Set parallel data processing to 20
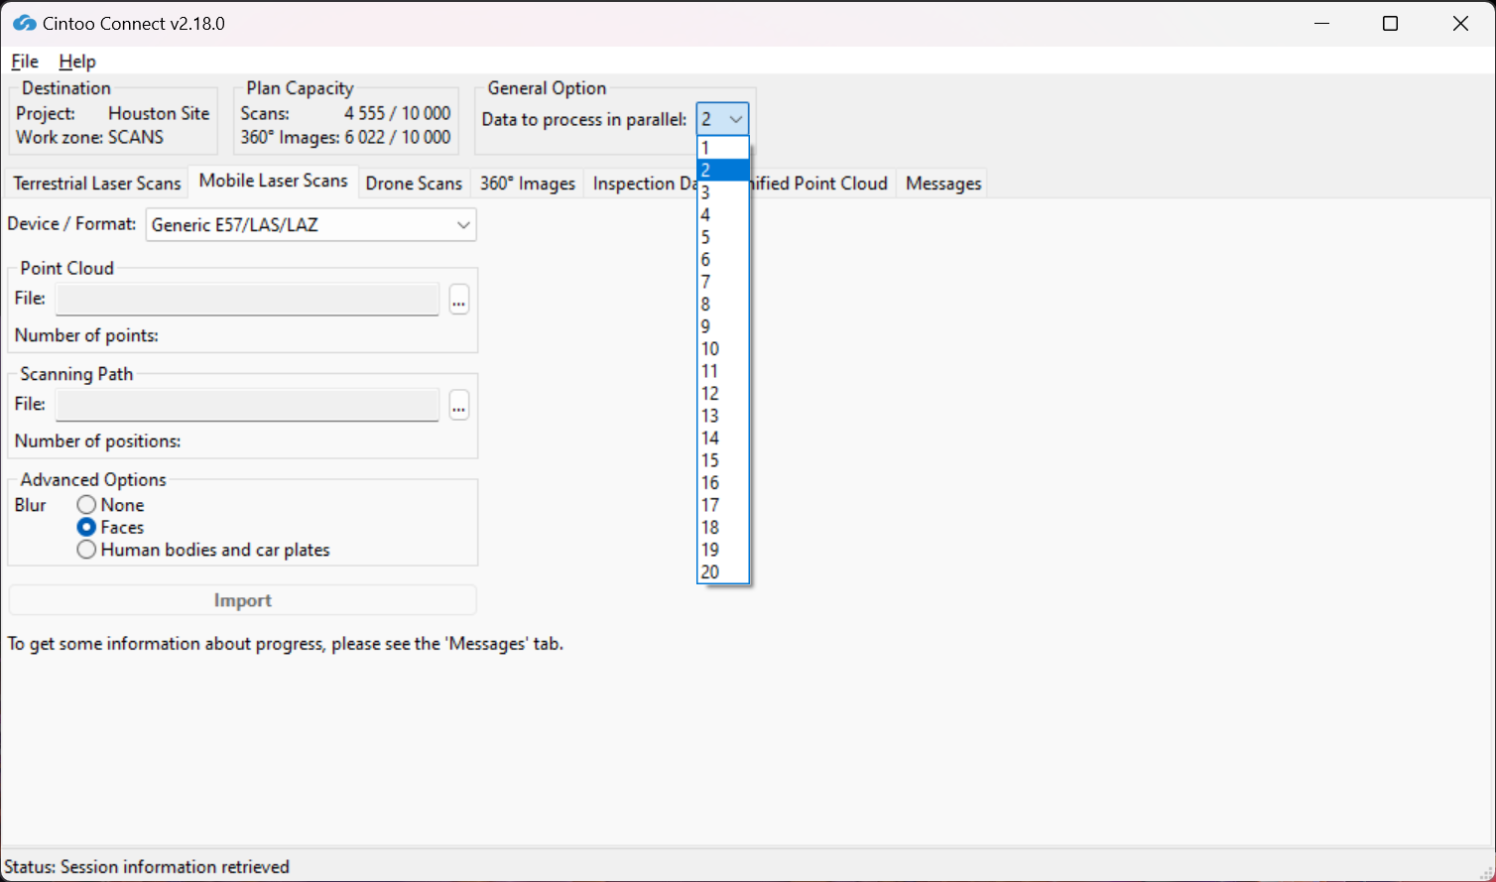 (x=723, y=572)
